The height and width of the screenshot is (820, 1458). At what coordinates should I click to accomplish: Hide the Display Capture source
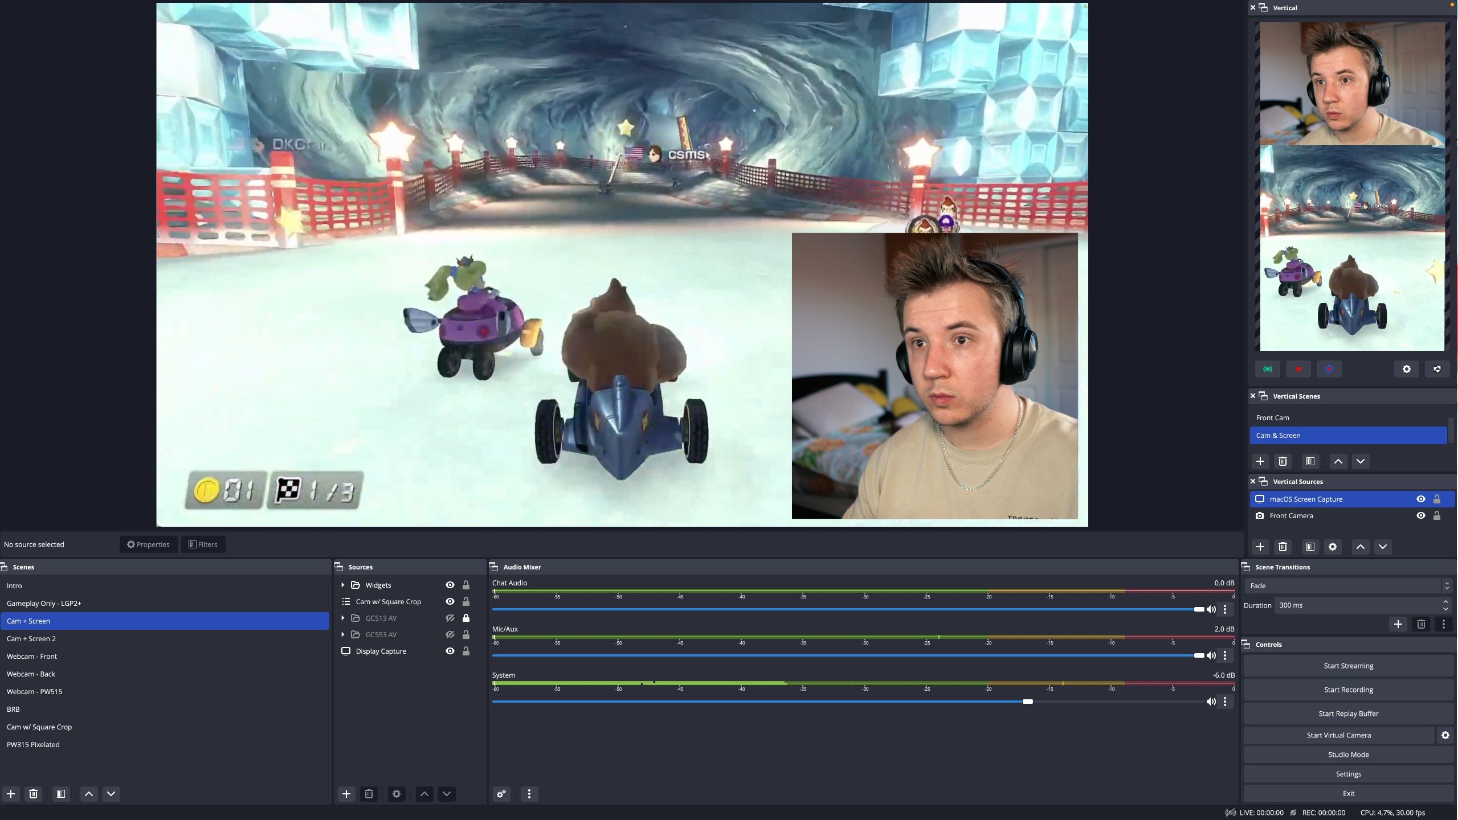[450, 651]
